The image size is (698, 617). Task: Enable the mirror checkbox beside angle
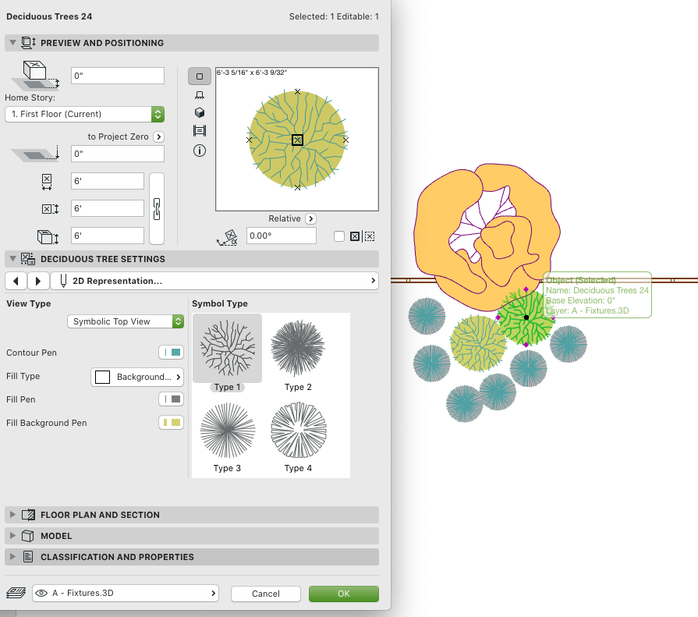[339, 236]
